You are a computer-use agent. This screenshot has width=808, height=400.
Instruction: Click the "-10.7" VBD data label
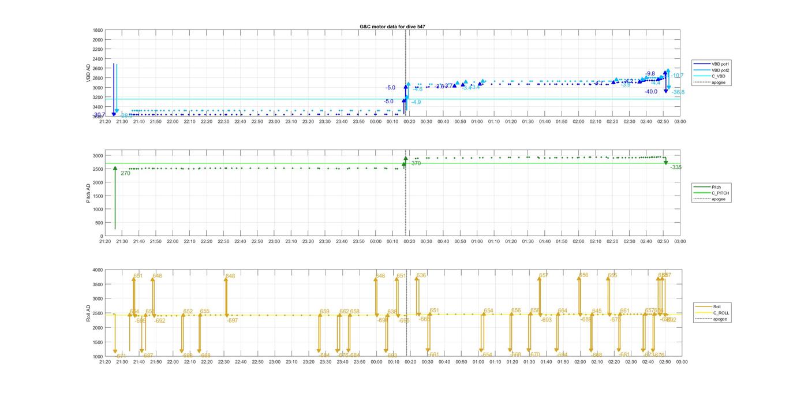point(677,76)
